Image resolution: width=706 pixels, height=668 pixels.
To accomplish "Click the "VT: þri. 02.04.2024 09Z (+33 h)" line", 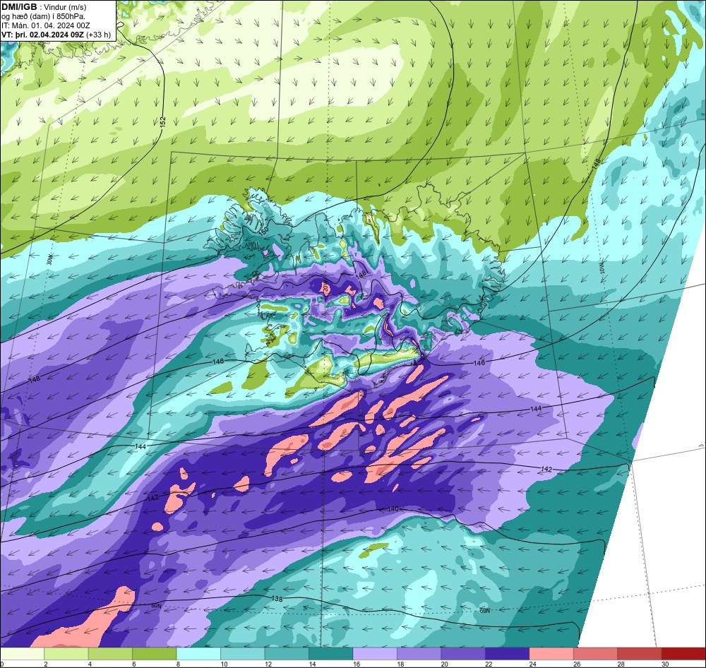I will coord(56,34).
